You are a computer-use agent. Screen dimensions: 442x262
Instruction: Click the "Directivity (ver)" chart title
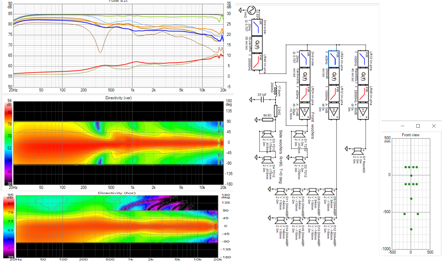point(119,98)
